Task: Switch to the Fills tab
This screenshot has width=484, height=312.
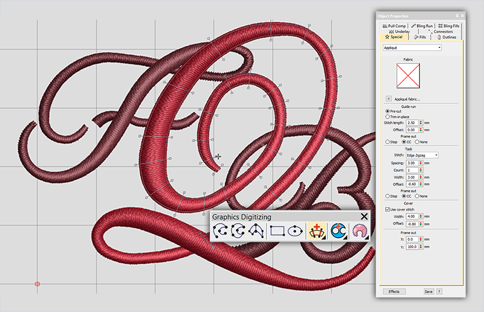Action: (x=420, y=37)
